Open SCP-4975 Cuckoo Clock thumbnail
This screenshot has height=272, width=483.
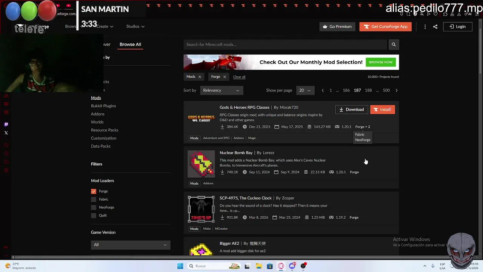(201, 209)
